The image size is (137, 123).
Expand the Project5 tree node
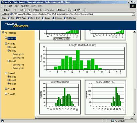click(x=6, y=94)
